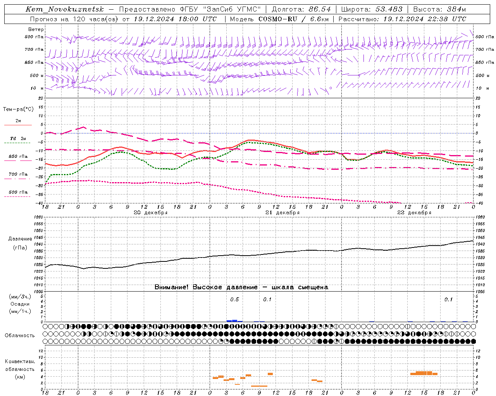Click the 'Высота: 384м' elevation value
The image size is (496, 396).
(x=439, y=9)
